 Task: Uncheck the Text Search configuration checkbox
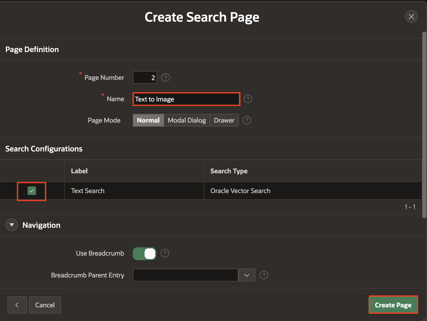click(x=32, y=191)
